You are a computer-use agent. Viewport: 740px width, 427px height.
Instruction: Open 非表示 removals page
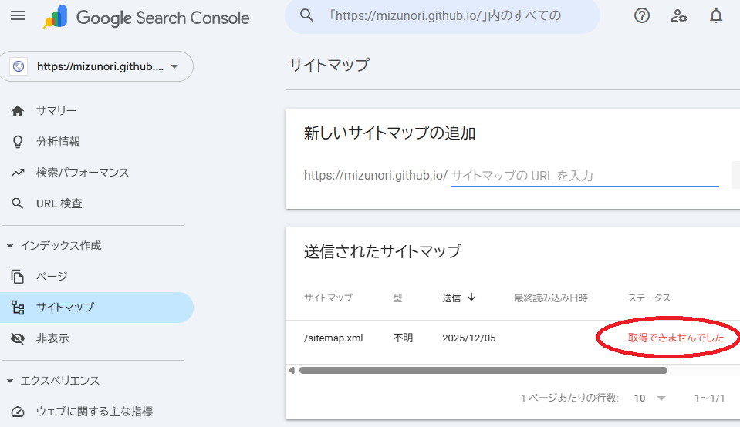(52, 338)
